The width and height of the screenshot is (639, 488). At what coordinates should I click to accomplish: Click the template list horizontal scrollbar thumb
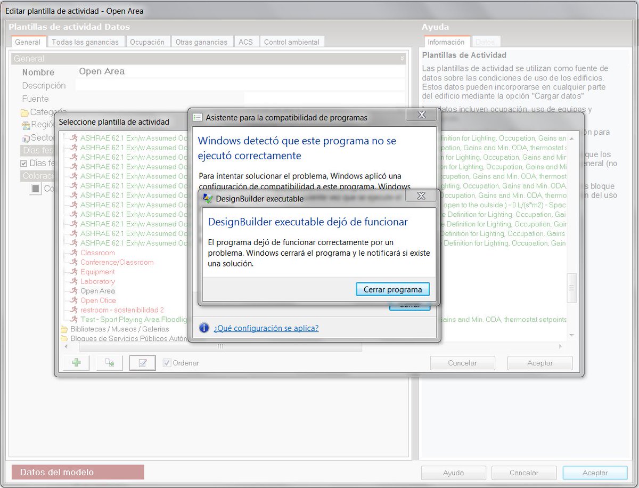[221, 347]
